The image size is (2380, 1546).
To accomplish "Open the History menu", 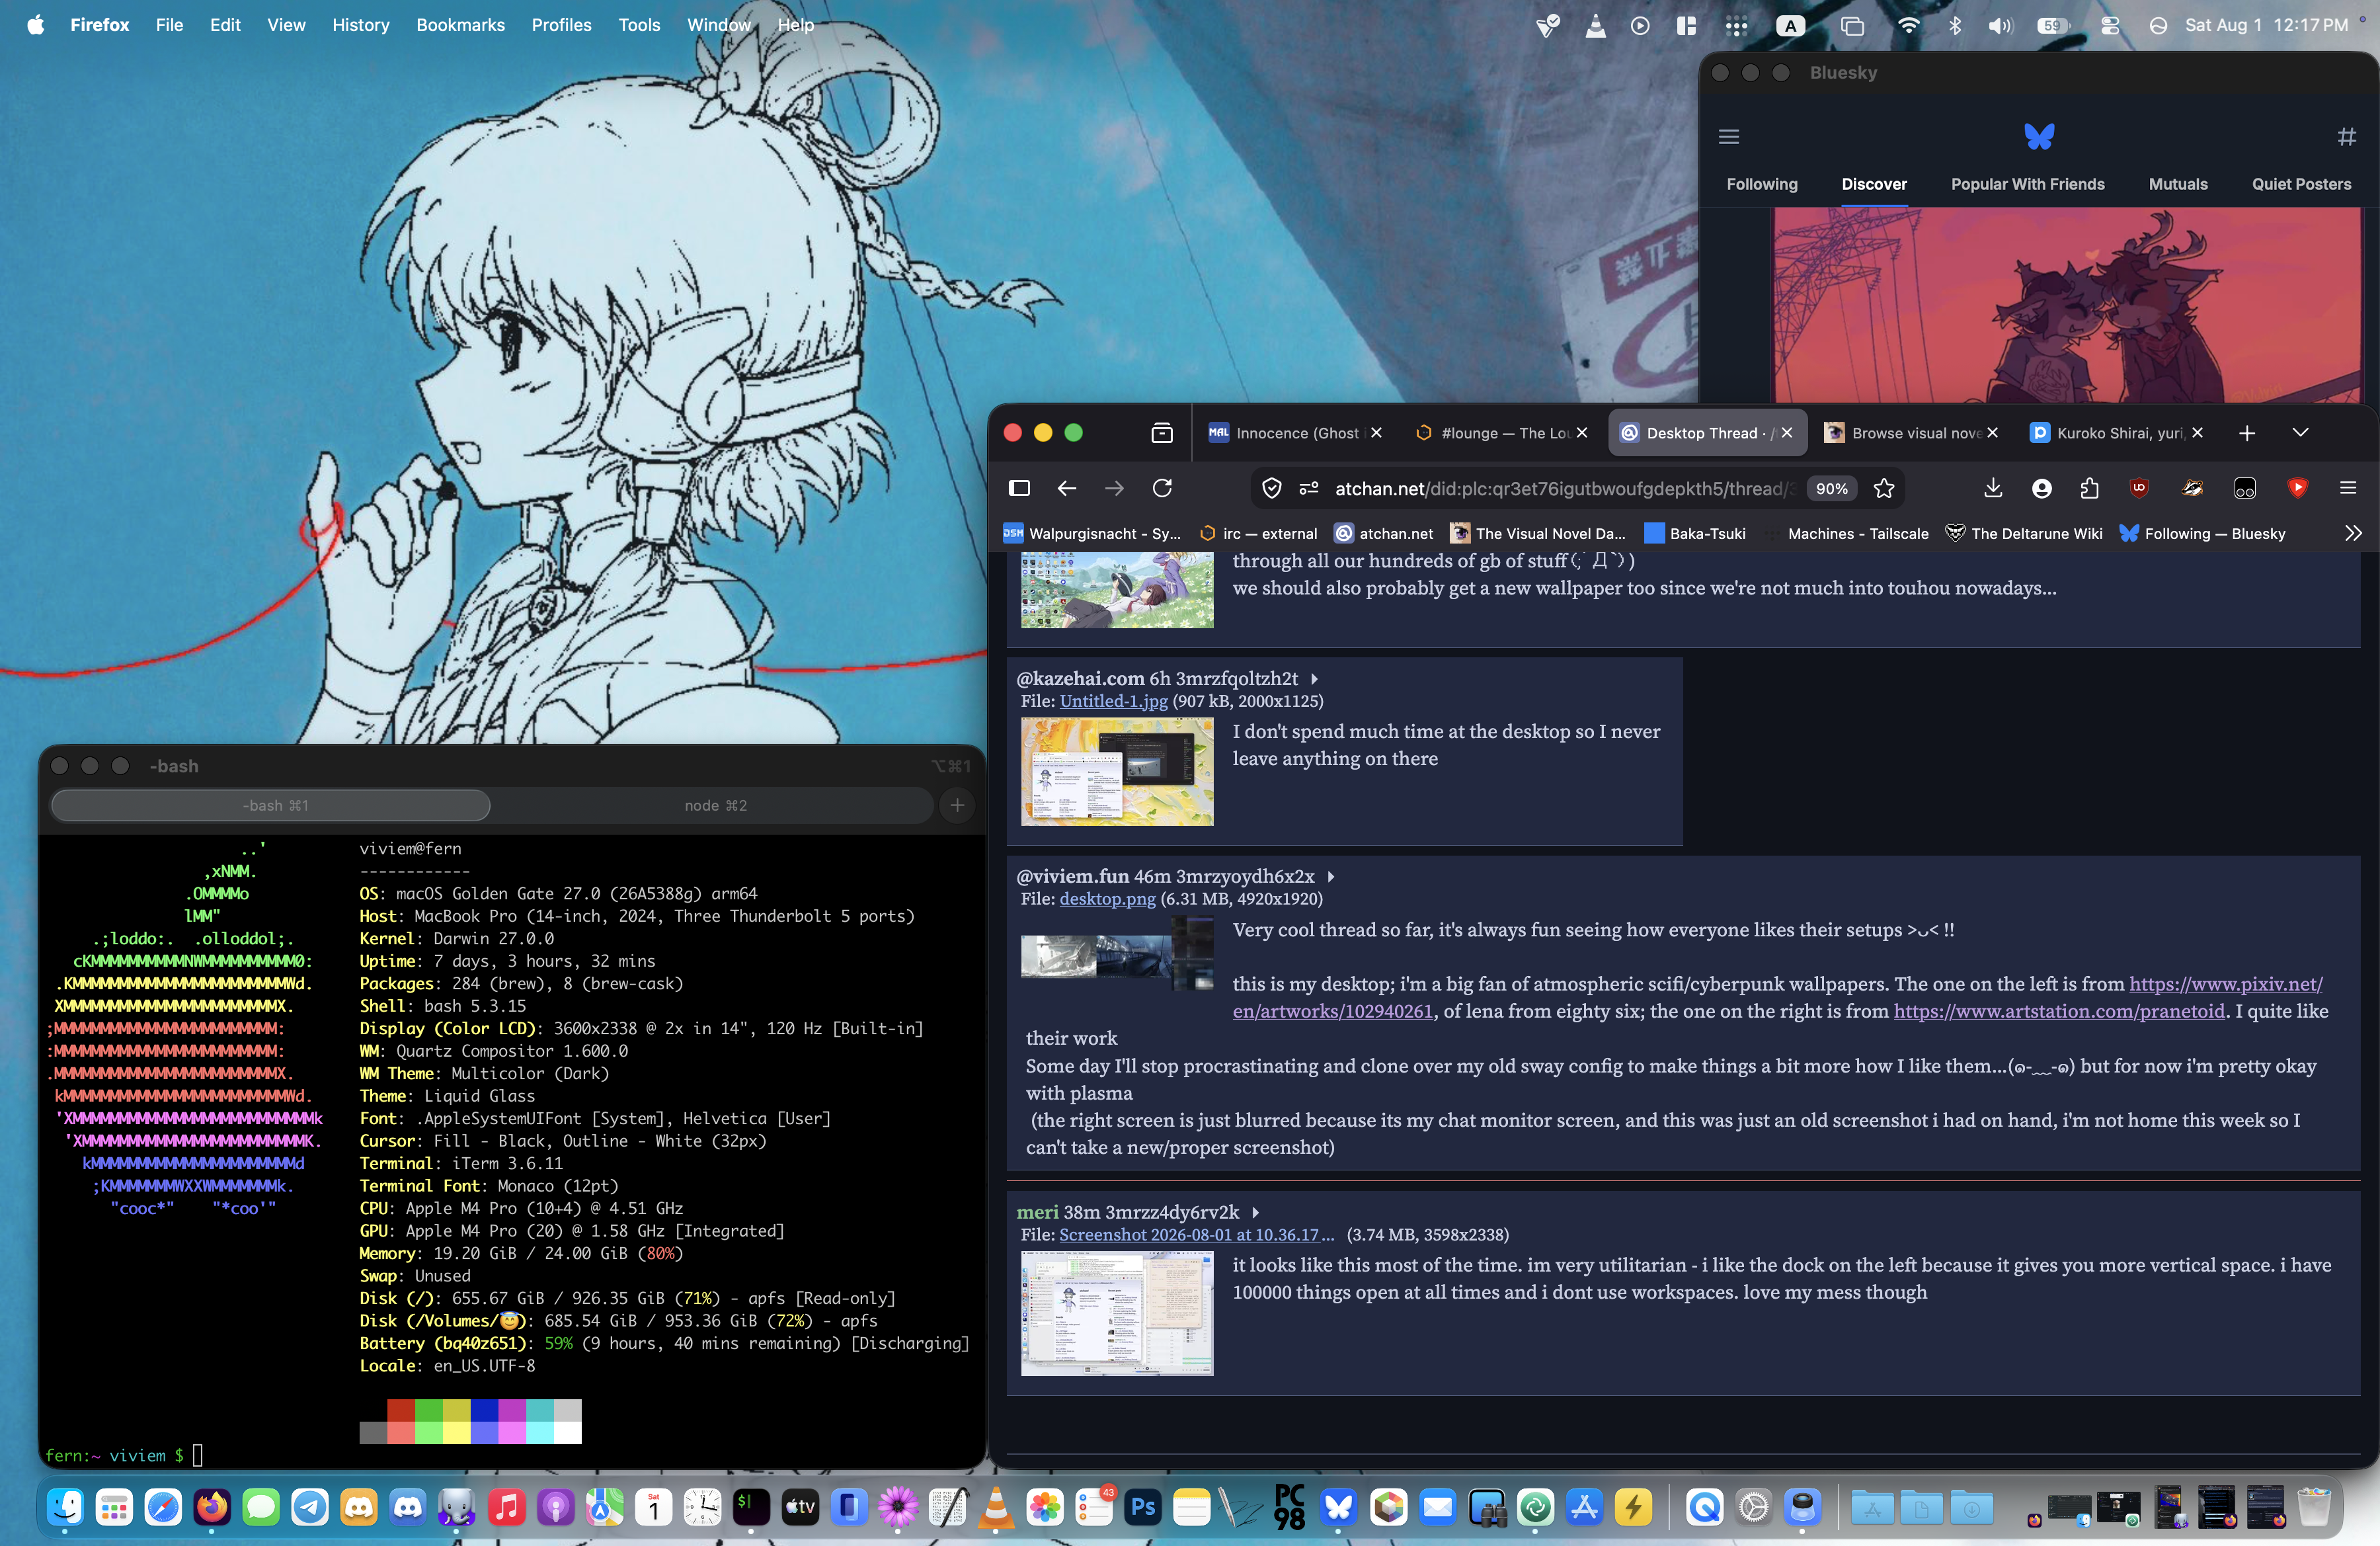I will (361, 25).
